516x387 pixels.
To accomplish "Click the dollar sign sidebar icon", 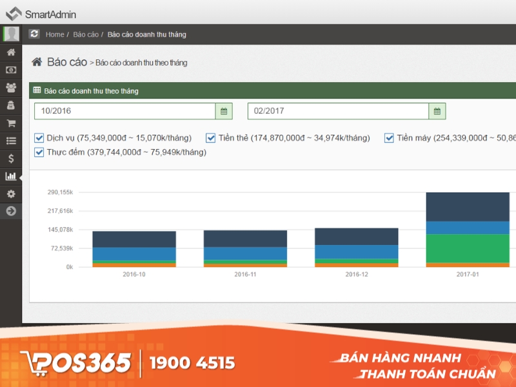I will point(11,158).
